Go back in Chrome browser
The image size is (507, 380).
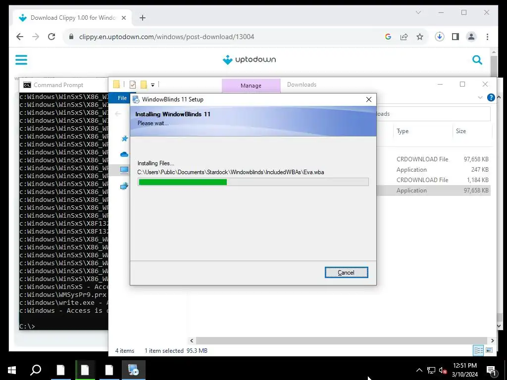point(20,37)
